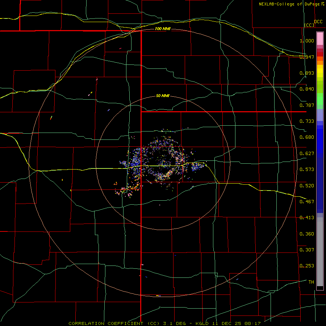Click the DCC label above the color bar
Screen dimensions: 326x326
click(x=318, y=22)
